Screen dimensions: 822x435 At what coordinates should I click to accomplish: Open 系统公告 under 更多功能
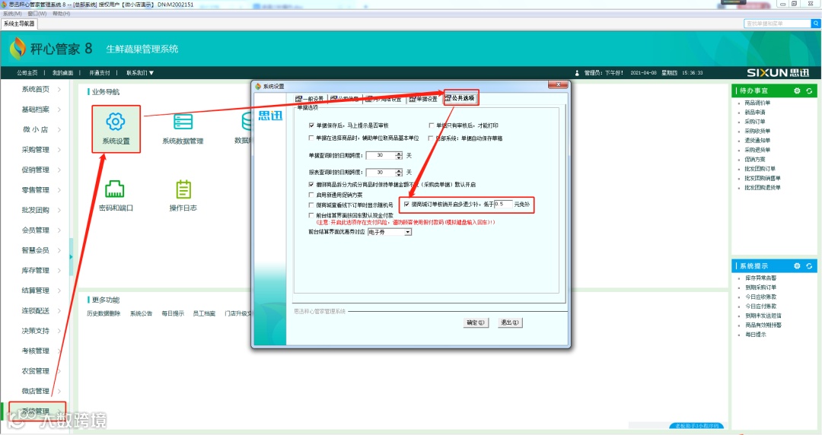pos(141,313)
